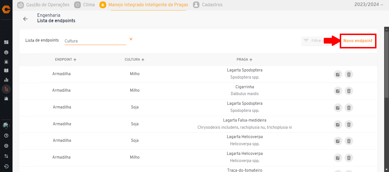This screenshot has height=172, width=389.
Task: Edit the Soja Lagarta Spodoptera endpoint
Action: tap(338, 108)
